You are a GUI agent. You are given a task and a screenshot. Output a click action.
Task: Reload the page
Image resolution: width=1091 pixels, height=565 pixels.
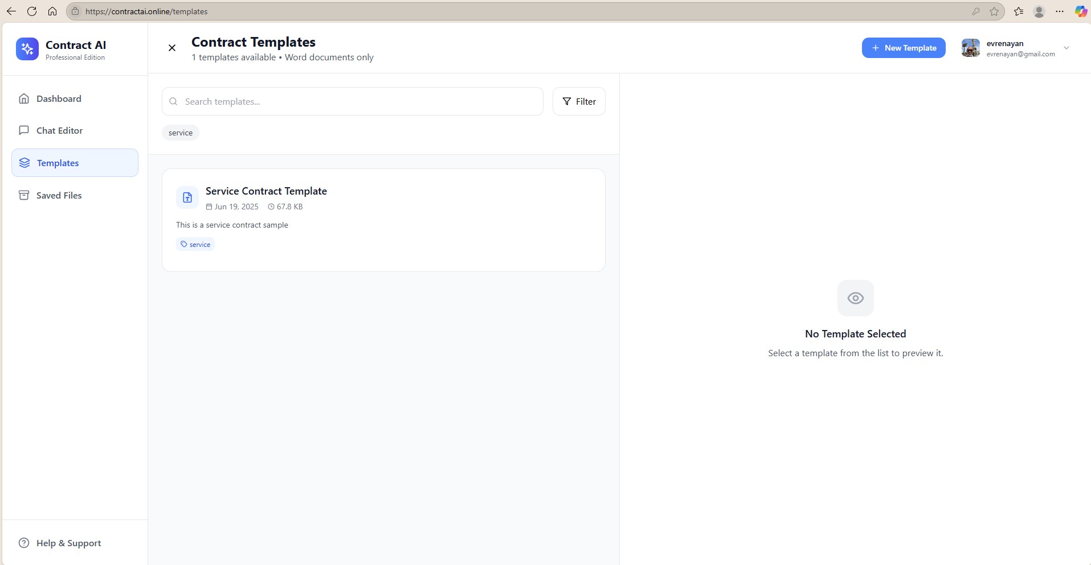pyautogui.click(x=32, y=11)
